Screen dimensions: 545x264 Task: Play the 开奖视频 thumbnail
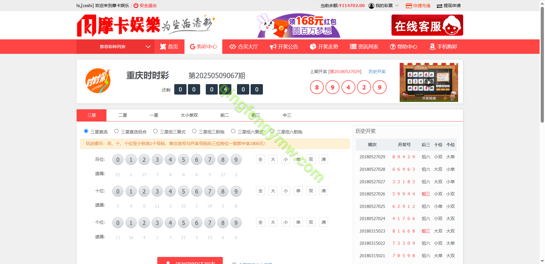coord(429,82)
